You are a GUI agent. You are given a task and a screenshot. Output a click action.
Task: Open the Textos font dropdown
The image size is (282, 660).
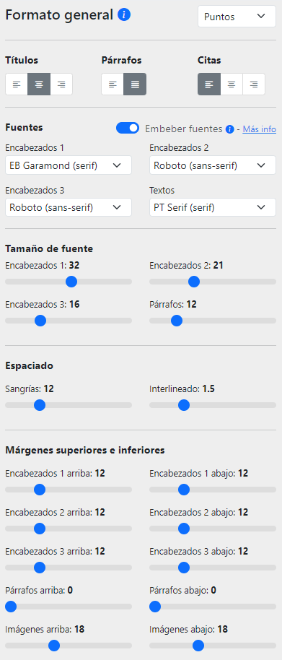coord(213,207)
